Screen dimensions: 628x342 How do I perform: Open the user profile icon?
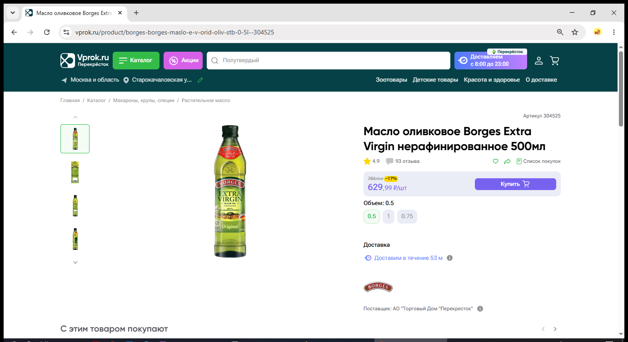point(538,60)
